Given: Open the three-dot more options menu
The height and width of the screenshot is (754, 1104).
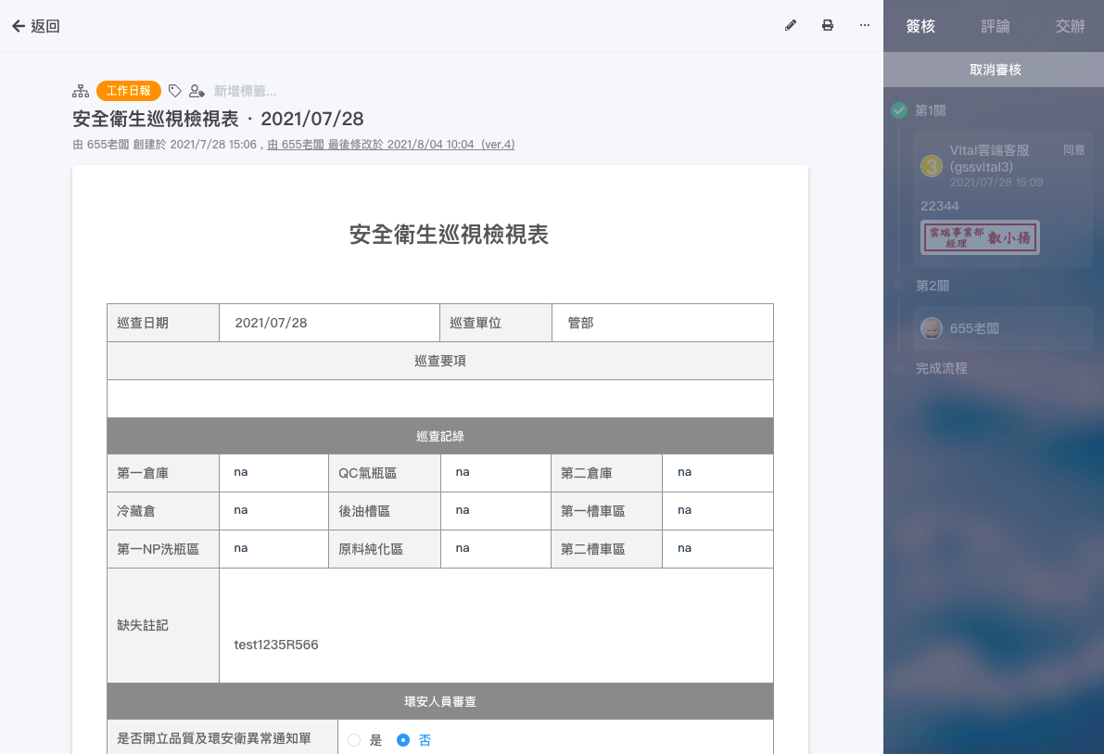Looking at the screenshot, I should click(x=865, y=25).
